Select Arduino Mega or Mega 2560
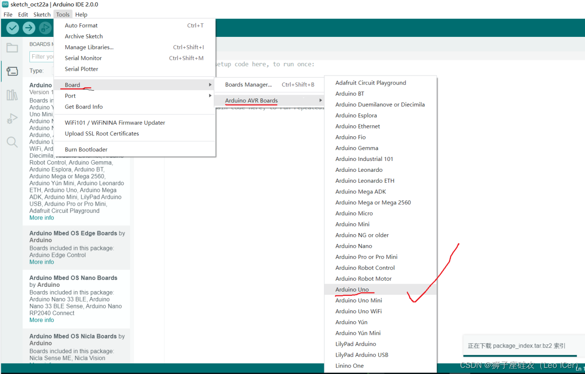Image resolution: width=585 pixels, height=374 pixels. pyautogui.click(x=381, y=203)
